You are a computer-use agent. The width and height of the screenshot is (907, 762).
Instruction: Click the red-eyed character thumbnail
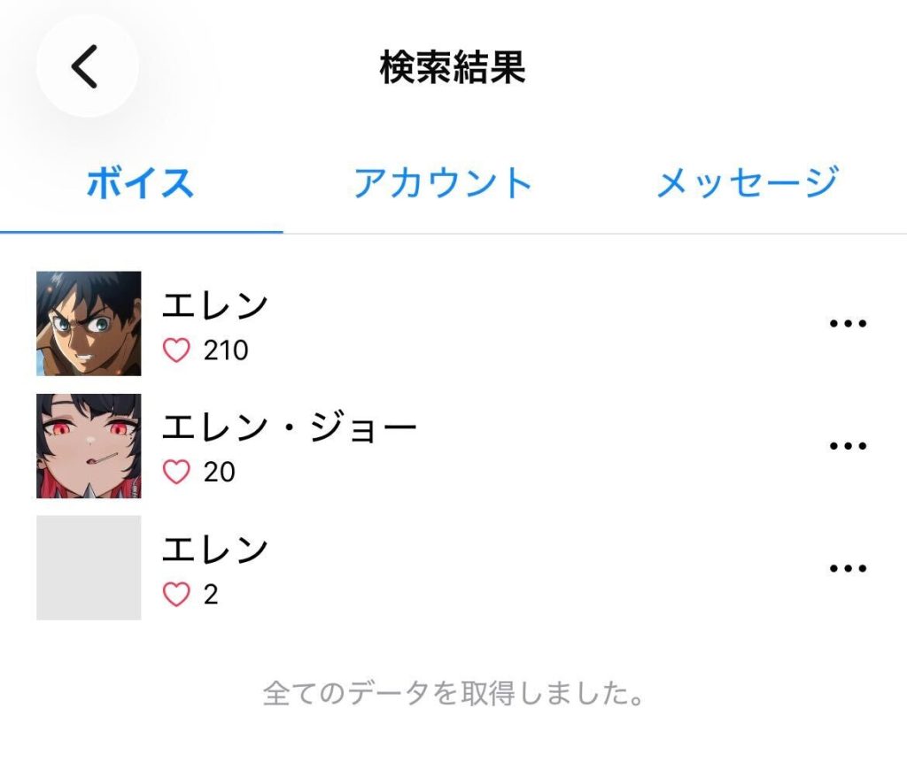(x=89, y=446)
